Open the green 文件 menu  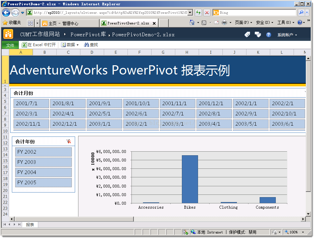tap(10, 45)
